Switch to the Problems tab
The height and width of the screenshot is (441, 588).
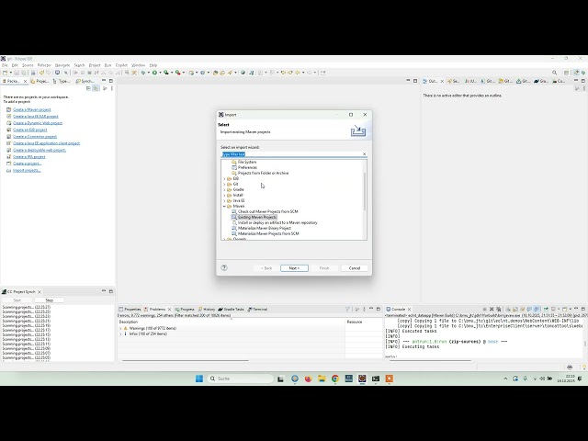click(x=155, y=310)
